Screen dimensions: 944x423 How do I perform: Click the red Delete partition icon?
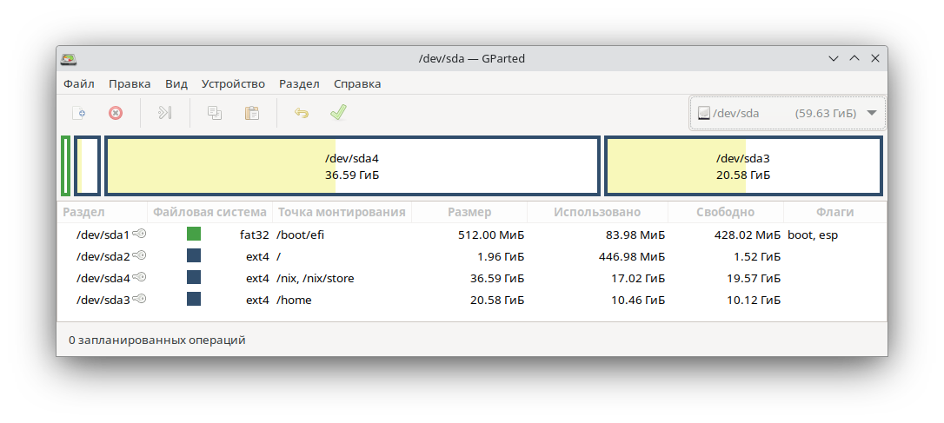115,113
